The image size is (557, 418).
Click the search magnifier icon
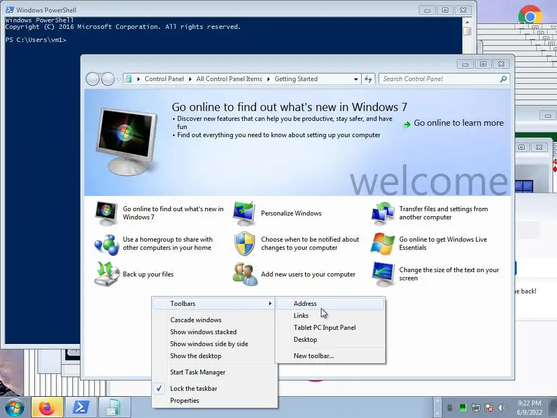point(503,79)
